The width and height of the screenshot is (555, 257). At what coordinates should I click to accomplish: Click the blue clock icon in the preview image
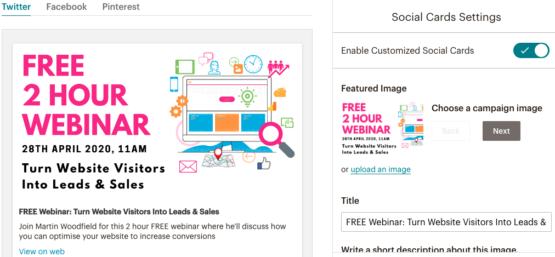tap(253, 64)
